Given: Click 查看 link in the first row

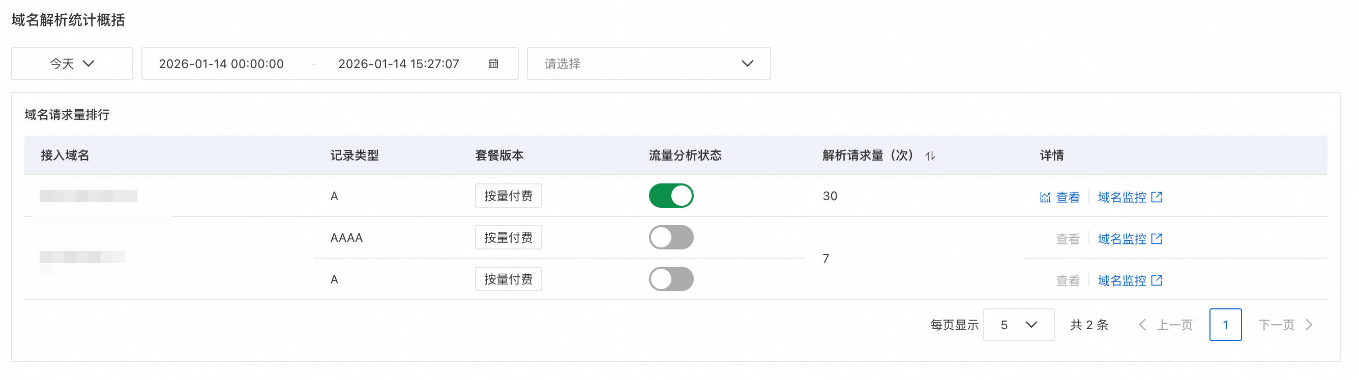Looking at the screenshot, I should point(1068,197).
